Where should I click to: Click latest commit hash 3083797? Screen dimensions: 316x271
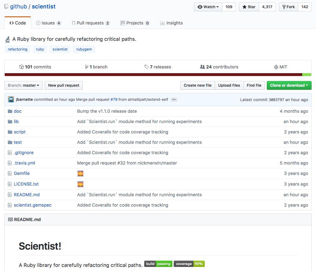point(276,100)
